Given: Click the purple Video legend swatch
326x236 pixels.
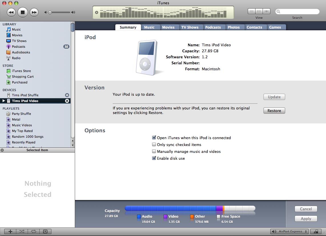Looking at the screenshot, I should coord(165,217).
